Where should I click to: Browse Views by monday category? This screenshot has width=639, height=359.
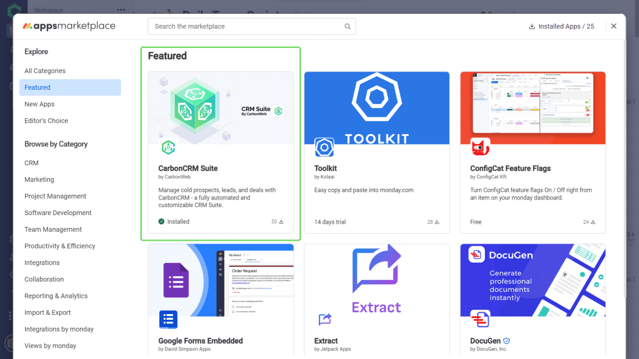[50, 346]
